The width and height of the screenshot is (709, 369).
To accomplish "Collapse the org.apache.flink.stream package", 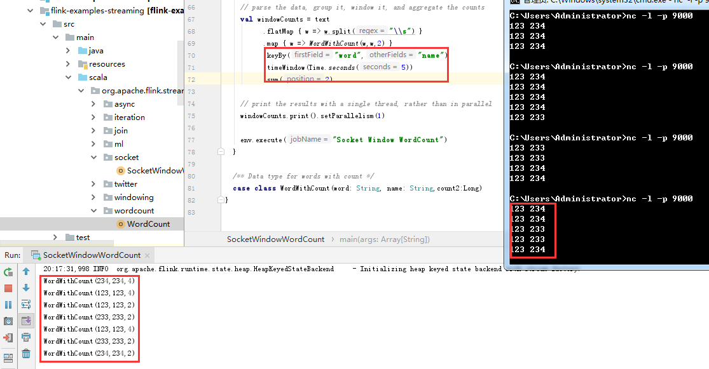I will click(81, 90).
